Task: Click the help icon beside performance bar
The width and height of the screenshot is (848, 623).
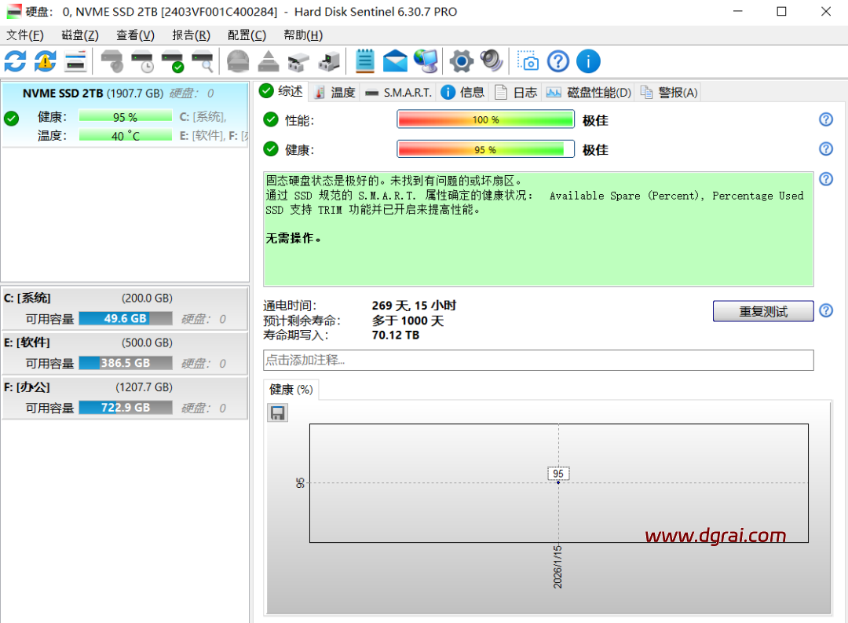Action: point(825,119)
